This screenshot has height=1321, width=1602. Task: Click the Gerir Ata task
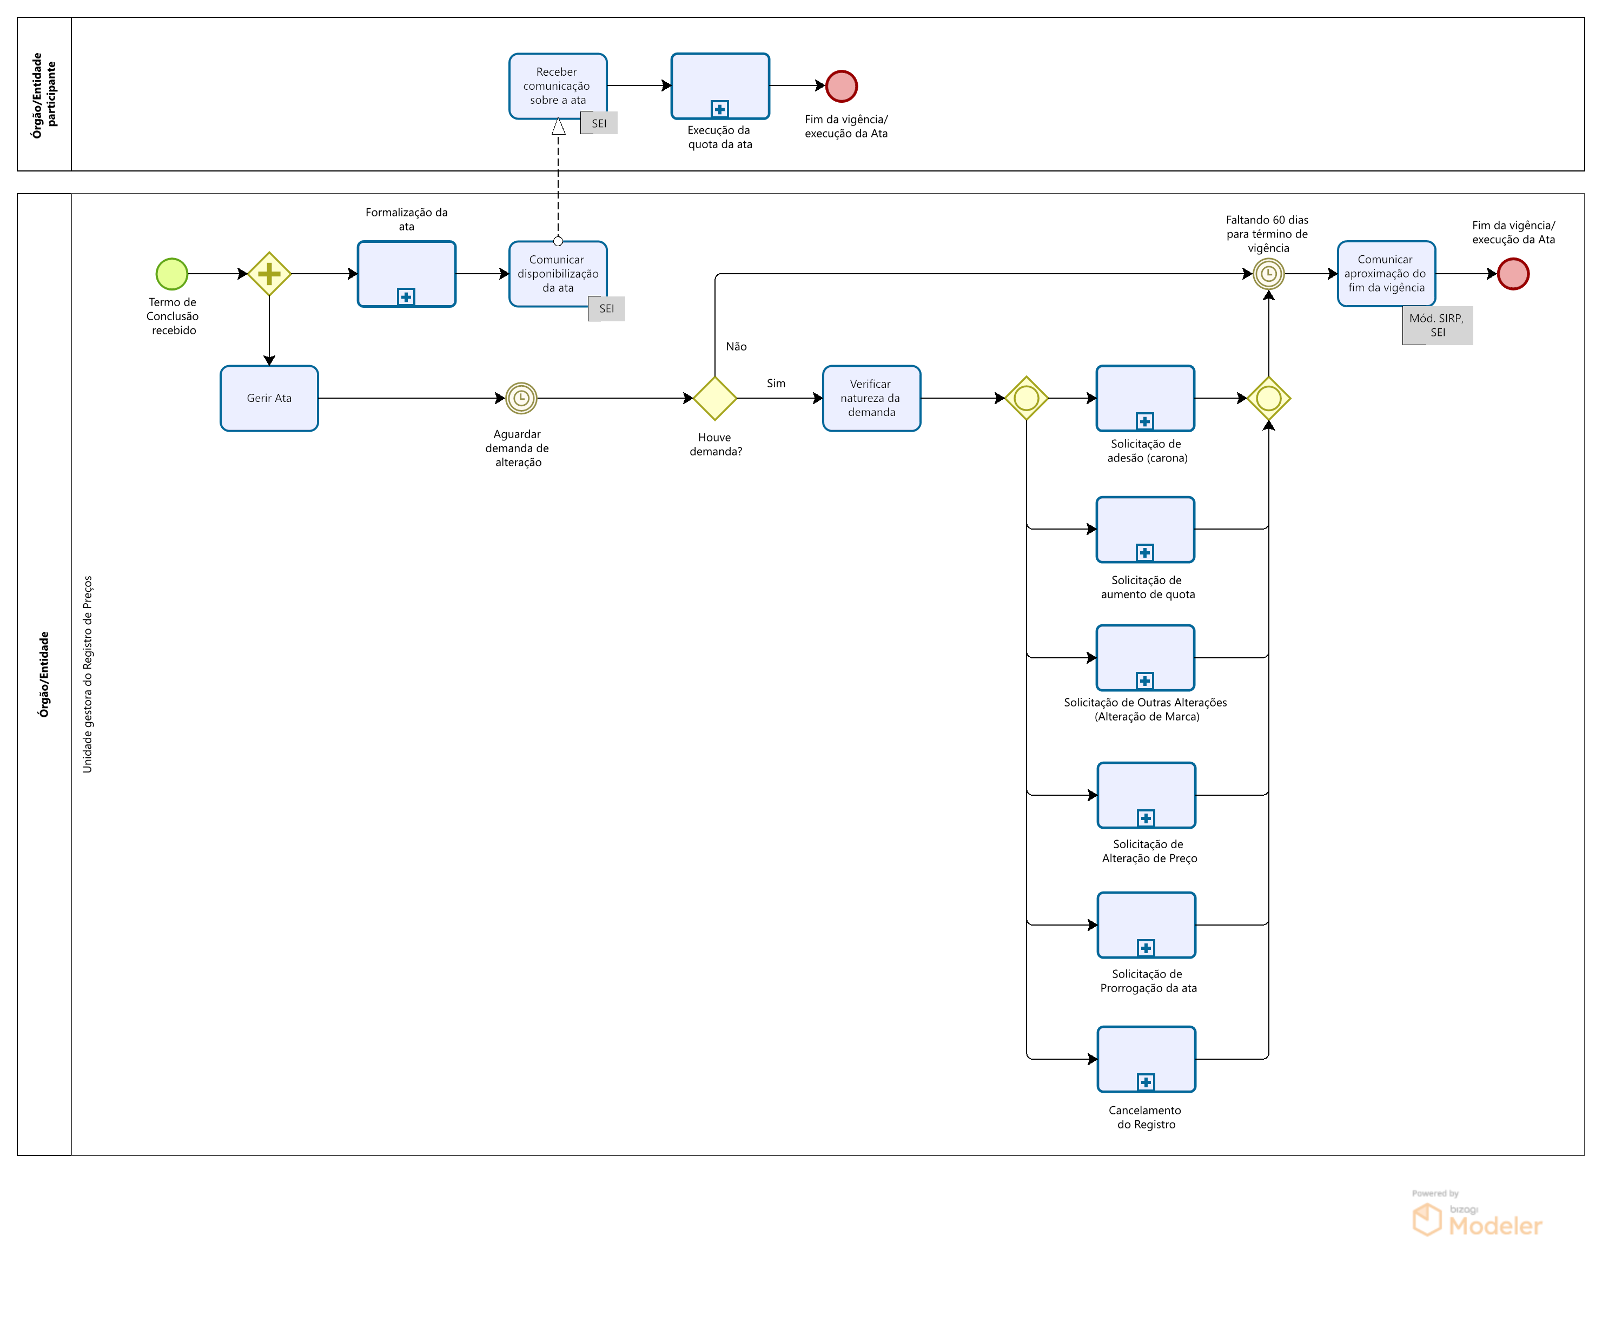click(269, 398)
